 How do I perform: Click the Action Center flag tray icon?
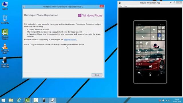point(160,100)
